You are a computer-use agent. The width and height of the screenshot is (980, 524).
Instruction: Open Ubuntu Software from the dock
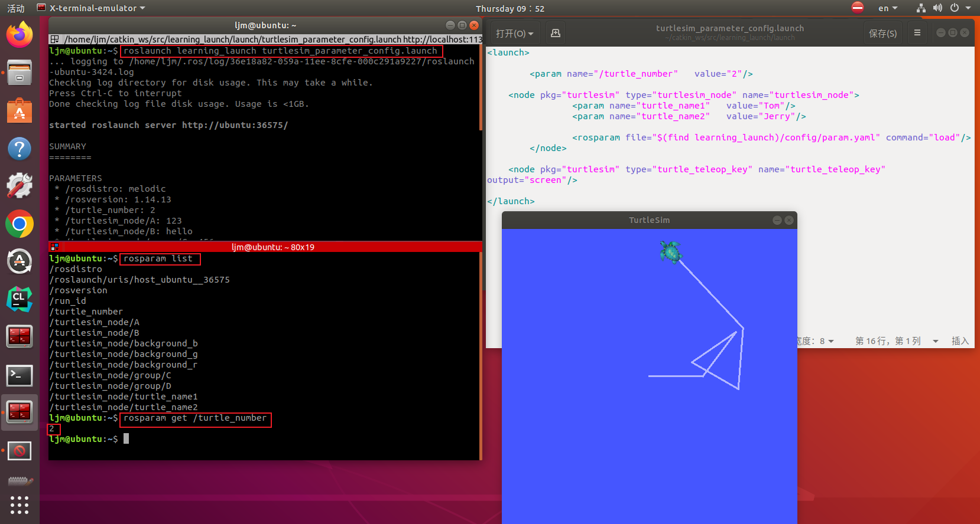pyautogui.click(x=20, y=110)
